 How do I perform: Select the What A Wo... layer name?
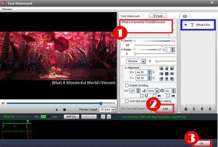204,25
